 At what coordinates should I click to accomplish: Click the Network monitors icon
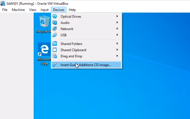pos(55,29)
